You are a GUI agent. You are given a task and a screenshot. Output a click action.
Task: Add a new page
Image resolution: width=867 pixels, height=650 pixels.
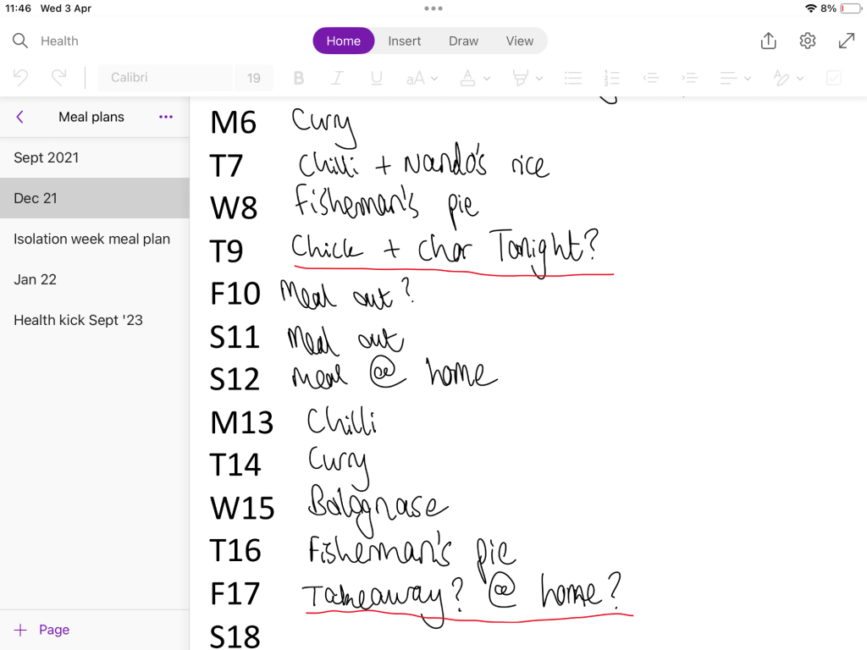tap(42, 630)
